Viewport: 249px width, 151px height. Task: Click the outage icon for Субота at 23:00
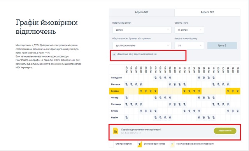238,111
